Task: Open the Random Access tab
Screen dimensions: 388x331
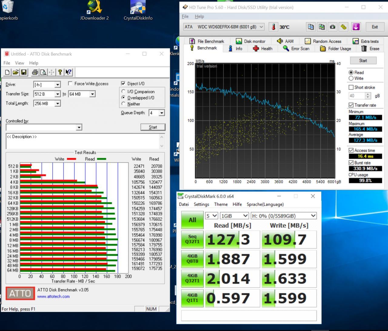Action: [323, 41]
